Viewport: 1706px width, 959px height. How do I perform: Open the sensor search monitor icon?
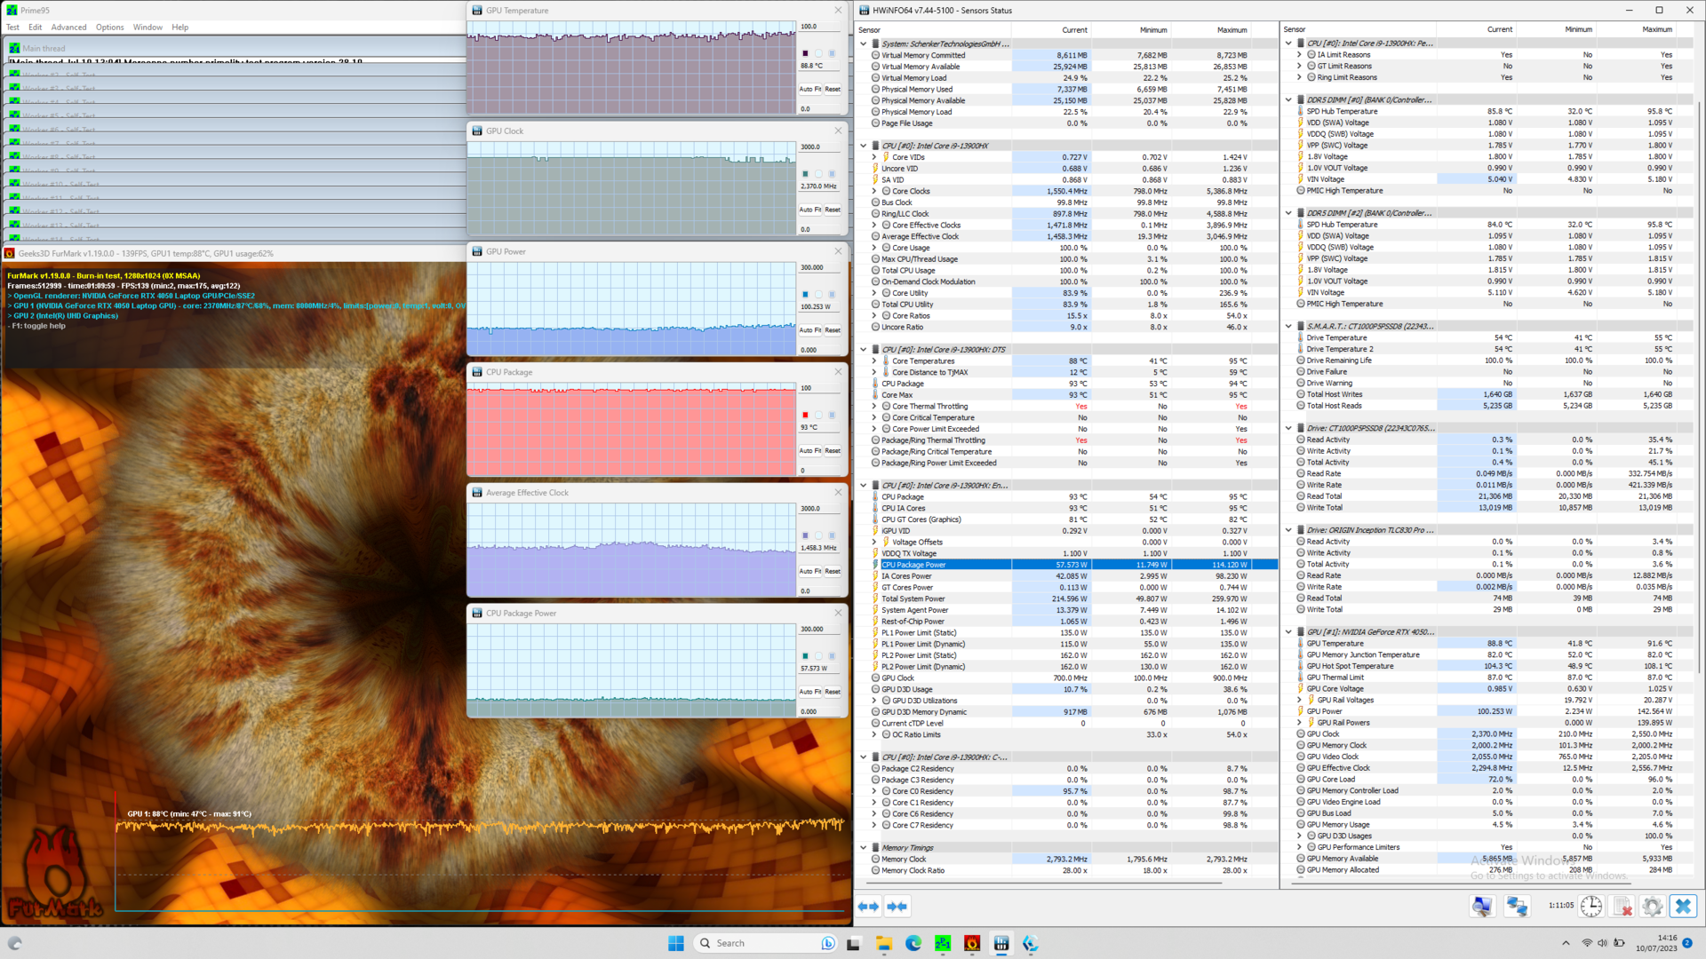(1482, 907)
